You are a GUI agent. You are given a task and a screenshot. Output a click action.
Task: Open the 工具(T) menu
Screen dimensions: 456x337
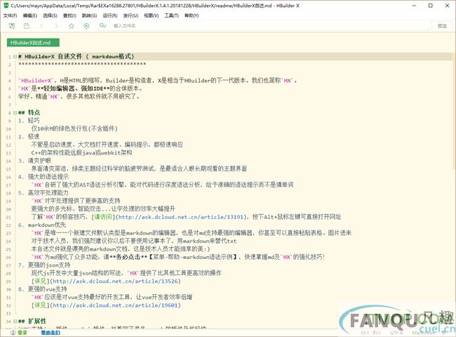coord(172,15)
